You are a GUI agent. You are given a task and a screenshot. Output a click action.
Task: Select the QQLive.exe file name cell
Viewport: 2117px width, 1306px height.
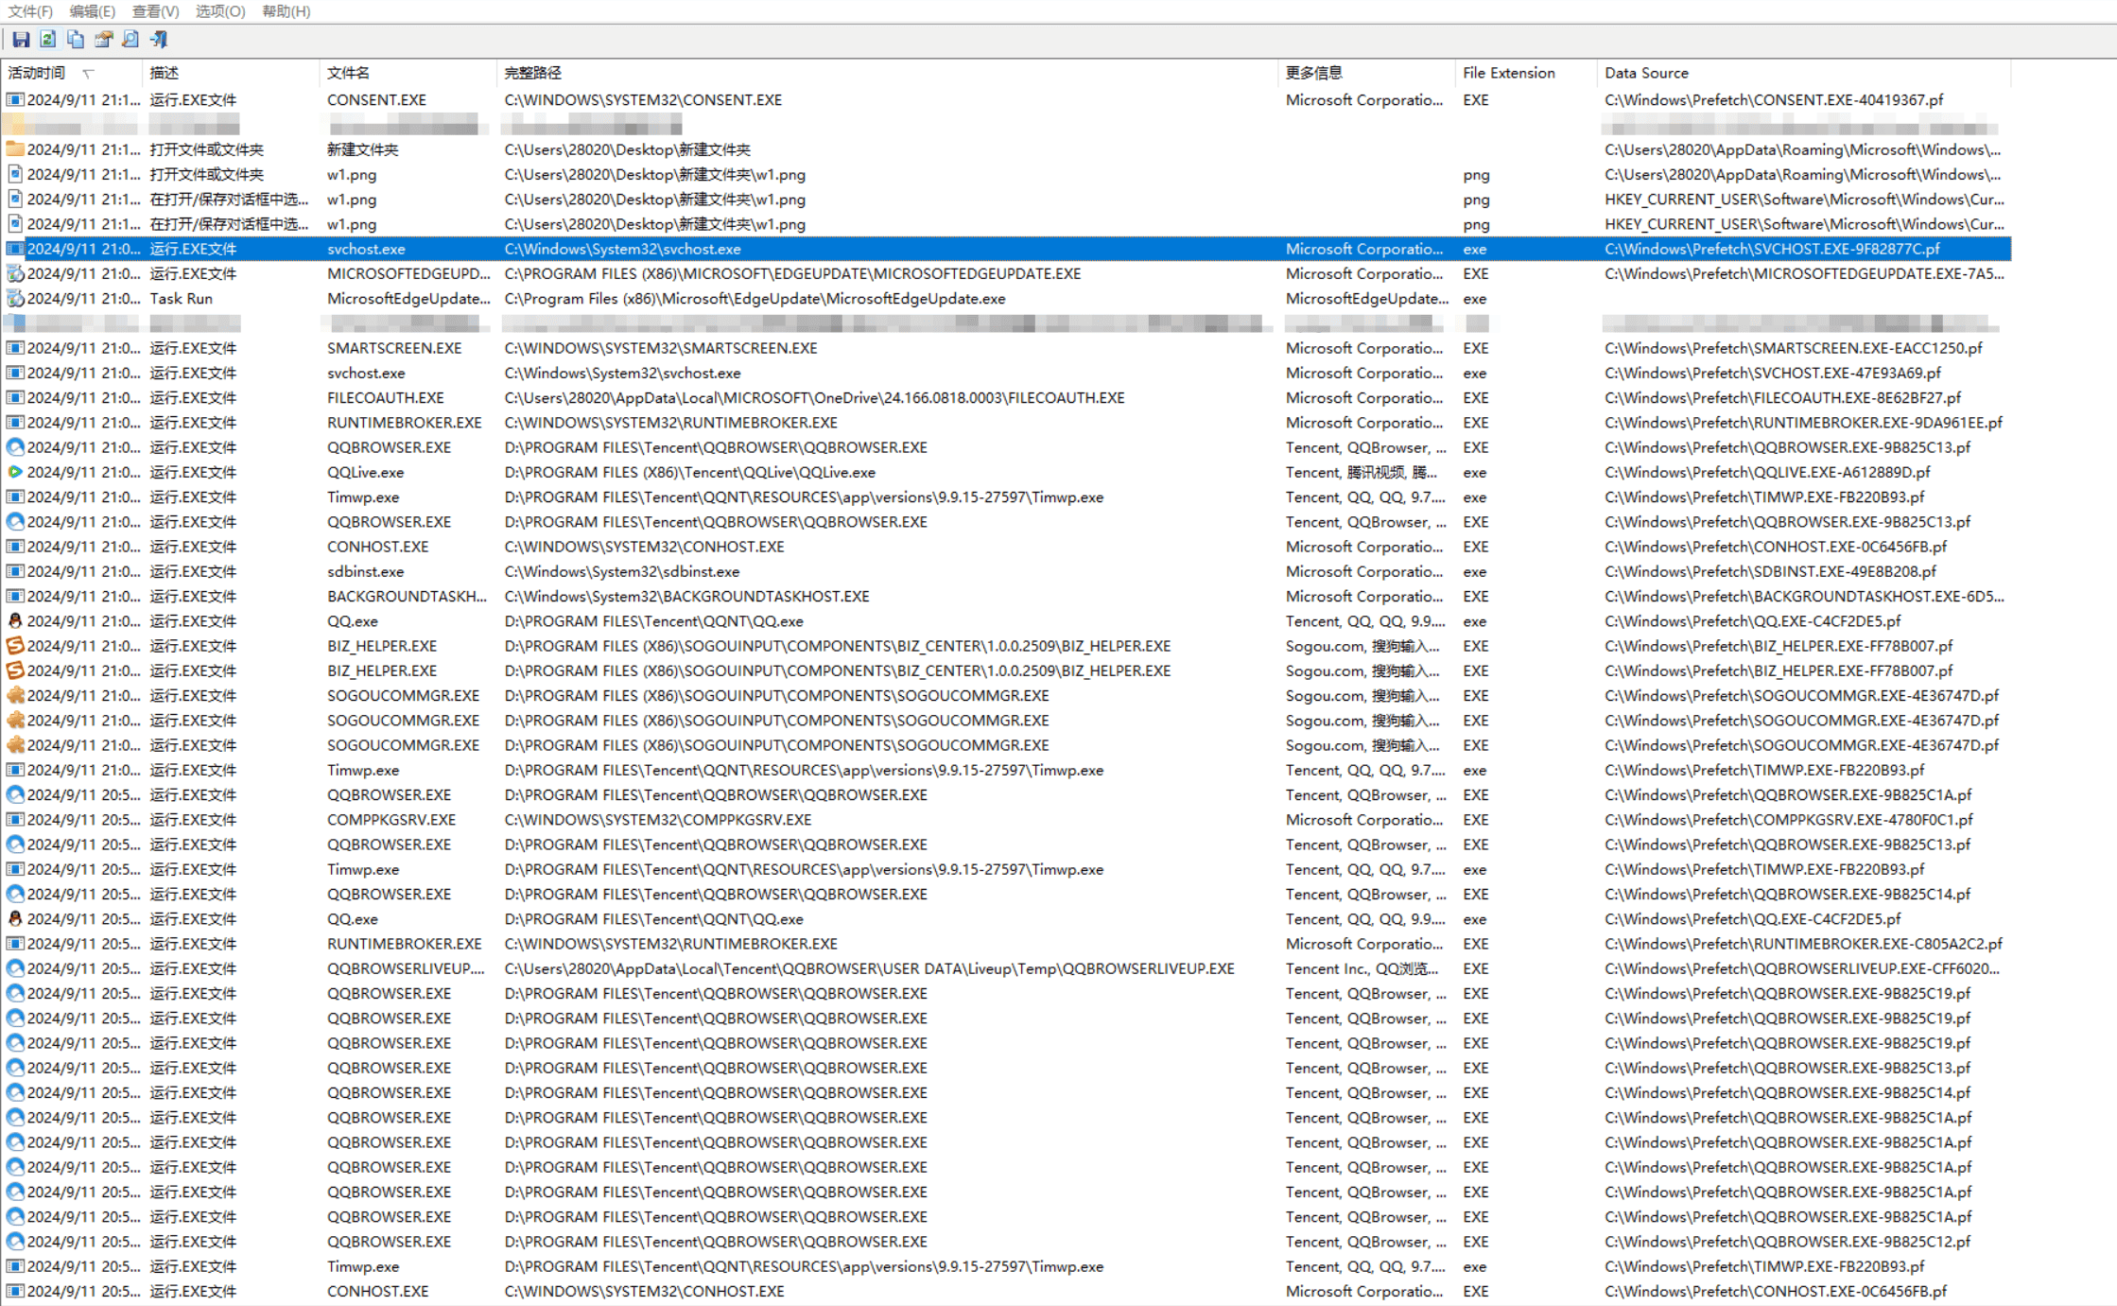click(x=365, y=472)
